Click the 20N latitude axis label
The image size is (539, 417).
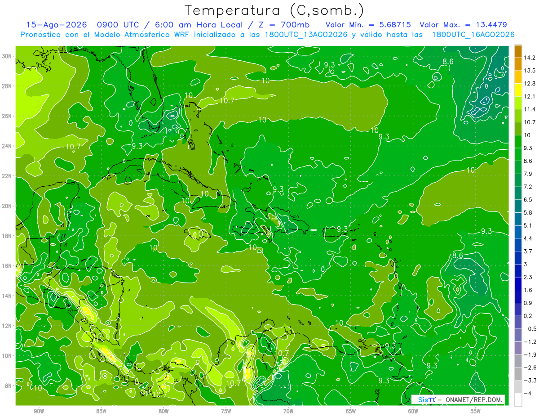point(8,206)
